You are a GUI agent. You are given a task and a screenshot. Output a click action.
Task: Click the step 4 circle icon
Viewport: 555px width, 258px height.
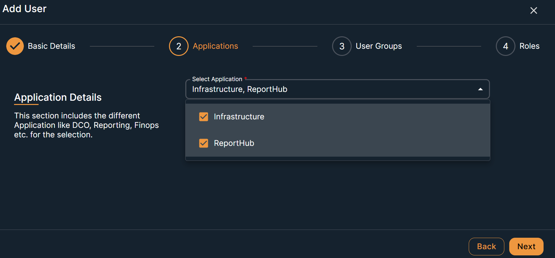click(x=505, y=46)
